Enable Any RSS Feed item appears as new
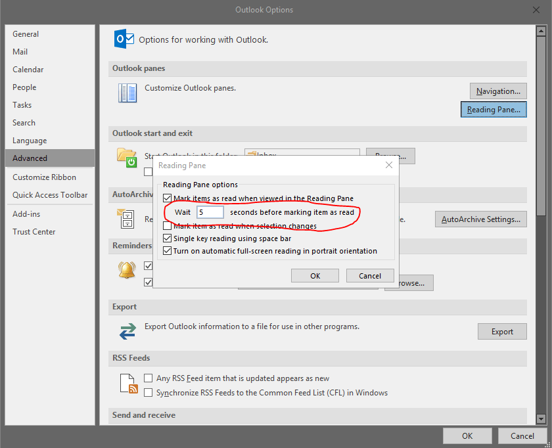Viewport: 552px width, 448px height. coord(149,378)
